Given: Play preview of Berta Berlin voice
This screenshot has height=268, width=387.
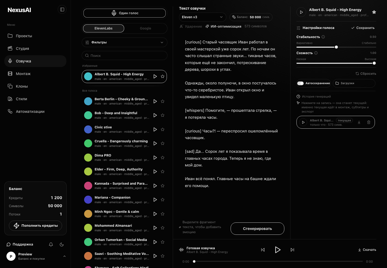Looking at the screenshot, I should [x=155, y=101].
